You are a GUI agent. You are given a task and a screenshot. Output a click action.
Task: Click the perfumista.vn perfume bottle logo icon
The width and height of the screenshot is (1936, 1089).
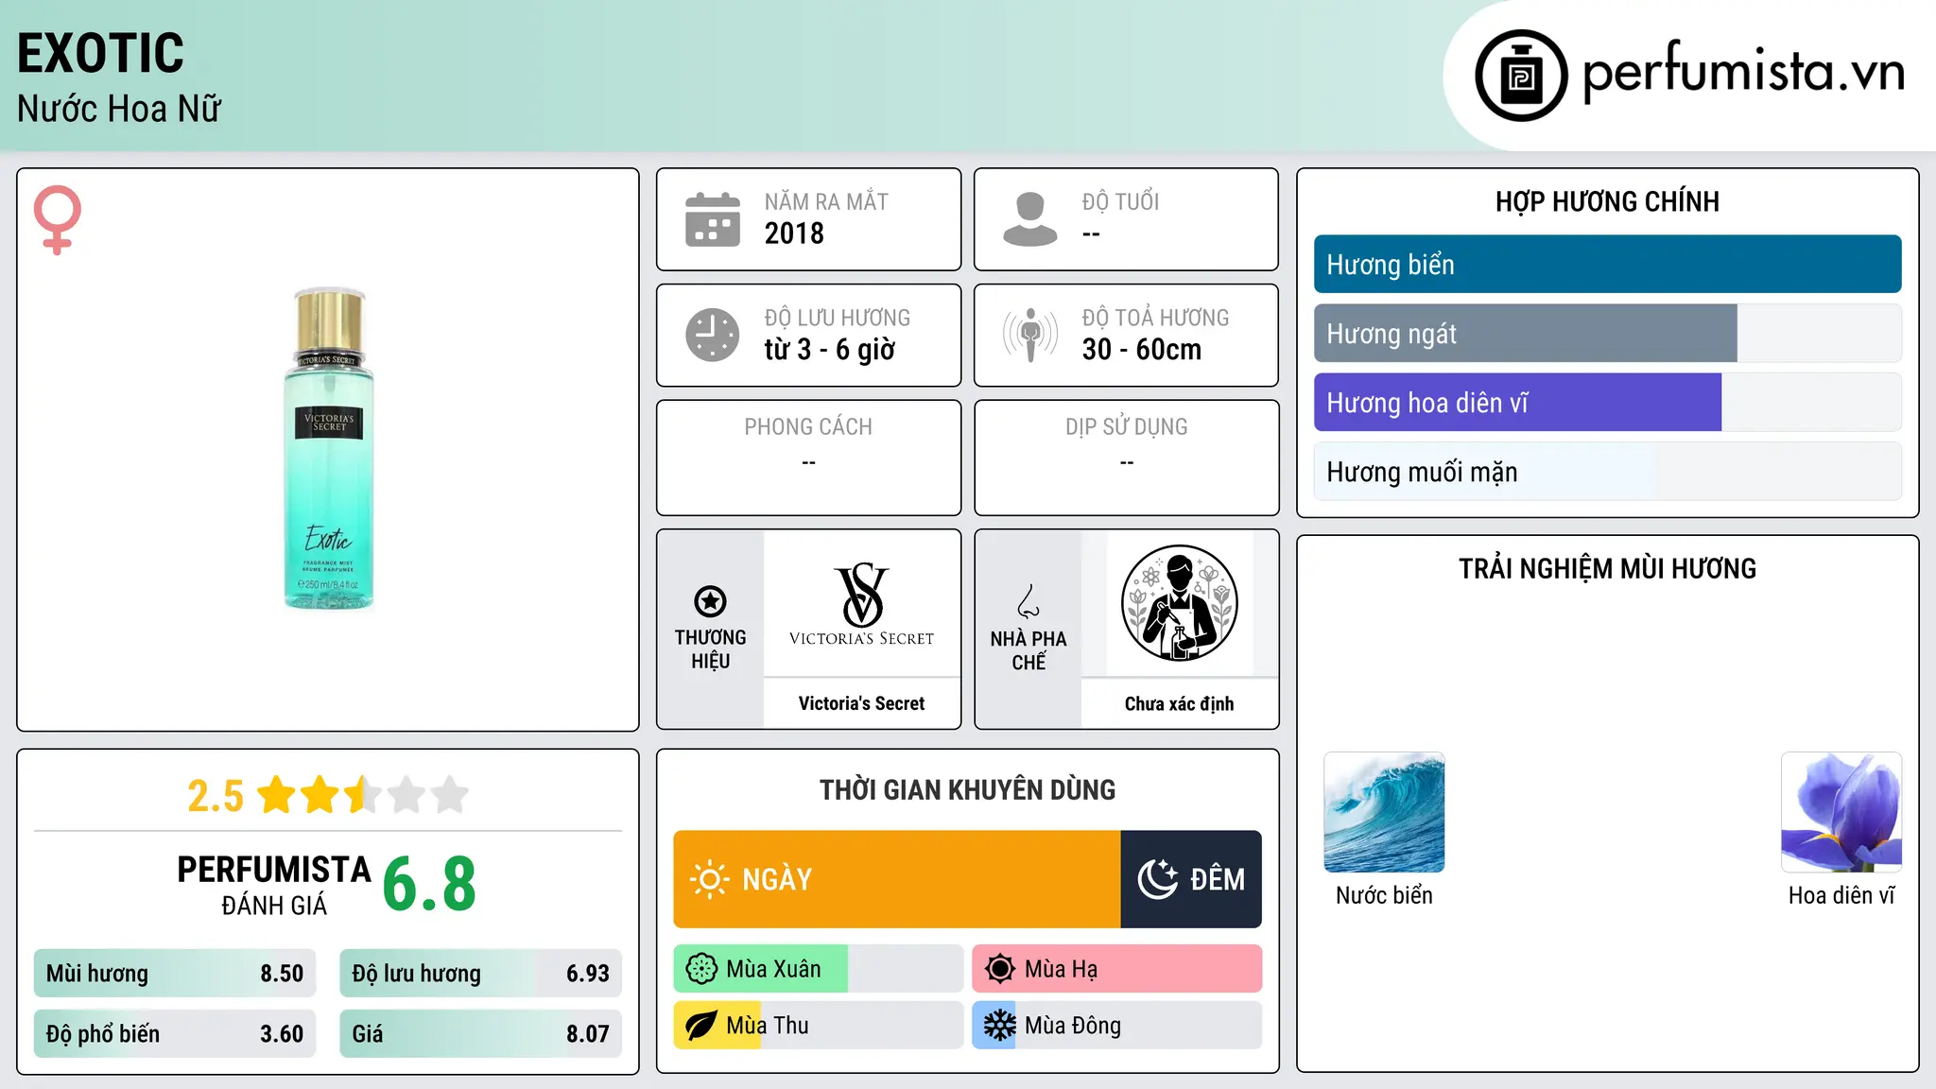[x=1521, y=76]
